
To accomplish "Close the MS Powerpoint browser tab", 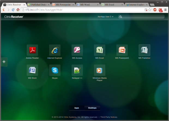I will 73,5.
